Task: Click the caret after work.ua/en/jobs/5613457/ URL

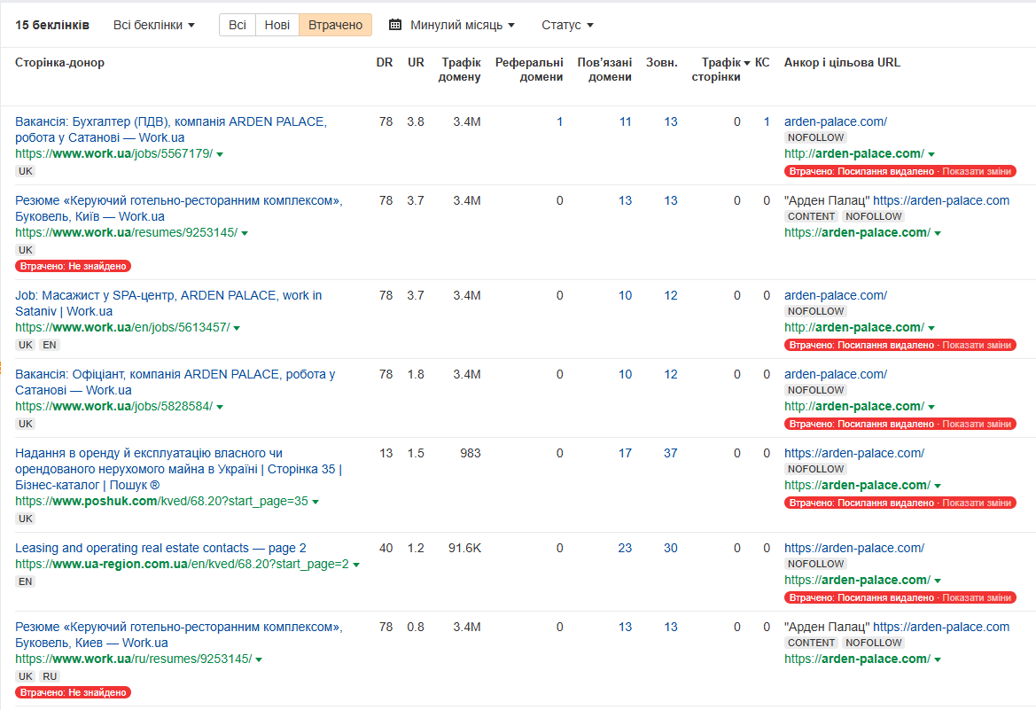Action: tap(237, 328)
